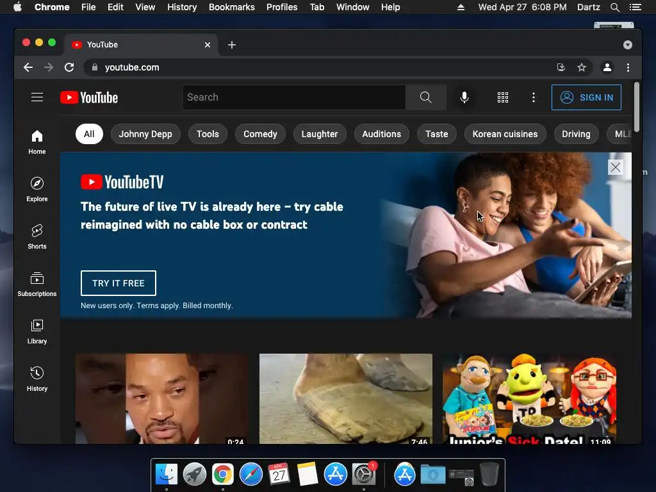
Task: Close the YouTube tab
Action: pyautogui.click(x=208, y=45)
